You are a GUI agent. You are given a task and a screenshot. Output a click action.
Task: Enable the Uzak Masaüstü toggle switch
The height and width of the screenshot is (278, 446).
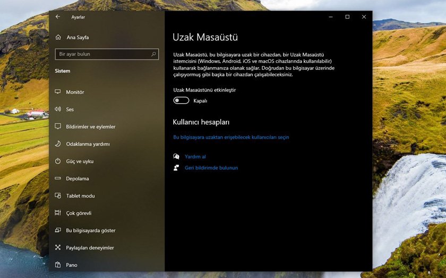[x=181, y=101]
